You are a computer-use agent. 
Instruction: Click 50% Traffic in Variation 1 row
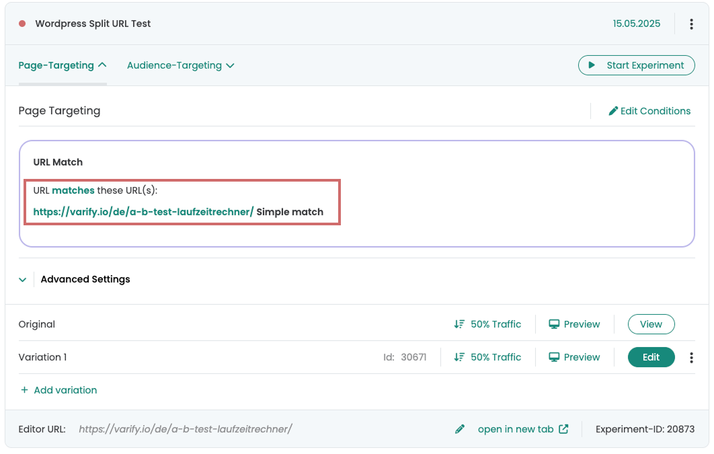[487, 357]
